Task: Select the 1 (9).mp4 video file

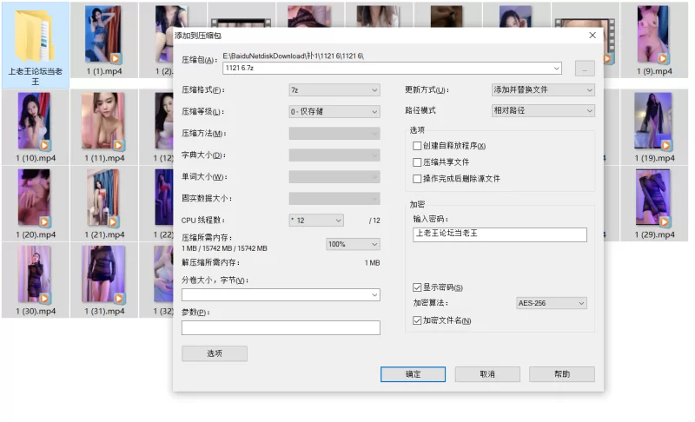Action: click(x=654, y=40)
